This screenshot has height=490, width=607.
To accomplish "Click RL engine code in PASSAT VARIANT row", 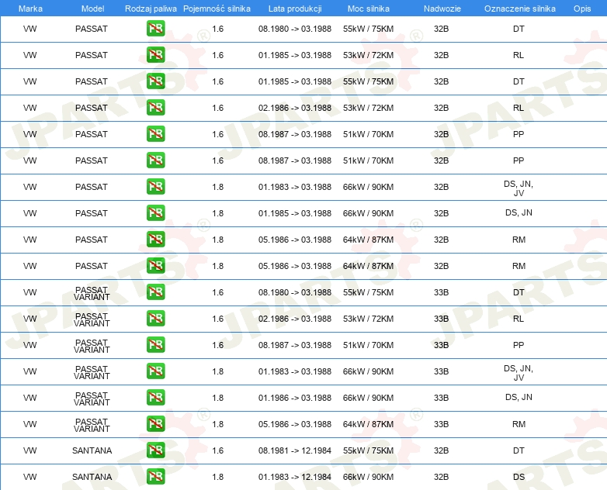I will 519,319.
